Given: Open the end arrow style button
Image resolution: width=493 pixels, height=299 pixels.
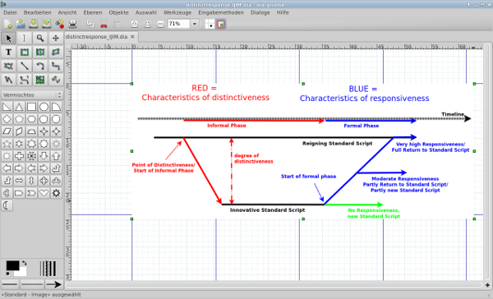Looking at the screenshot, I should coord(53,284).
